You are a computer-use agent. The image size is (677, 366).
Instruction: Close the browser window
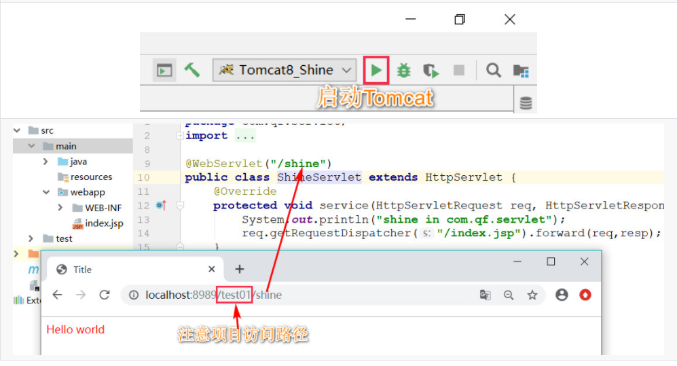[x=584, y=261]
